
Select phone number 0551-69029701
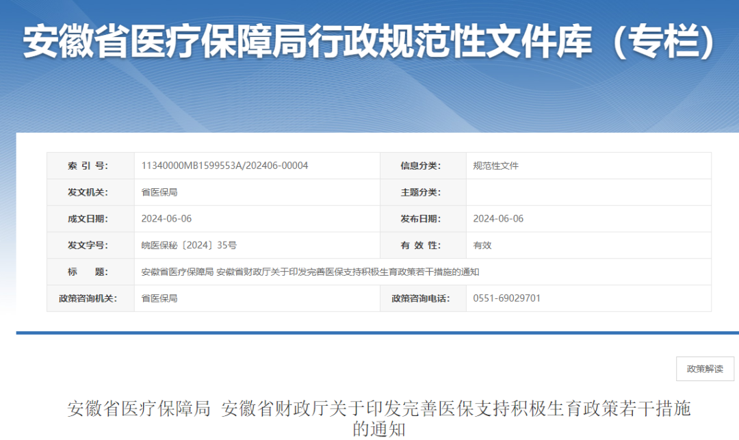pos(506,298)
